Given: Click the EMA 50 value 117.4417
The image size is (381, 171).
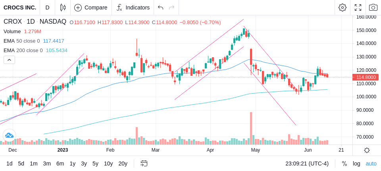Looking at the screenshot, I should [54, 41].
